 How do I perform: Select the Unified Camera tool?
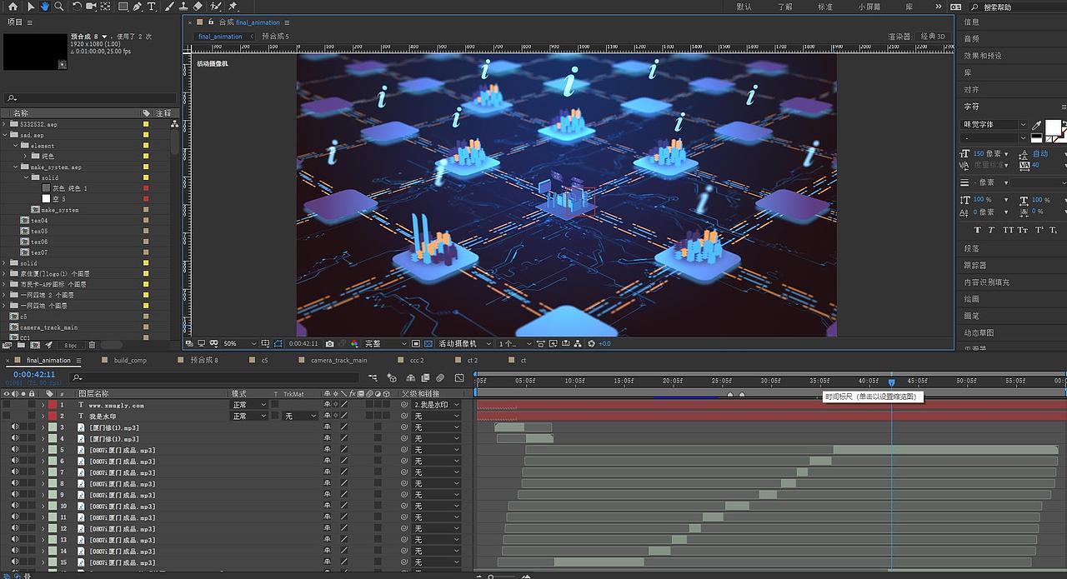(x=91, y=6)
